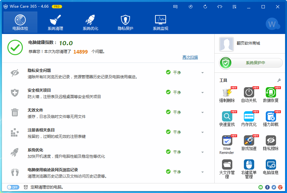Open the Twitter icon in status bar

pos(274,187)
